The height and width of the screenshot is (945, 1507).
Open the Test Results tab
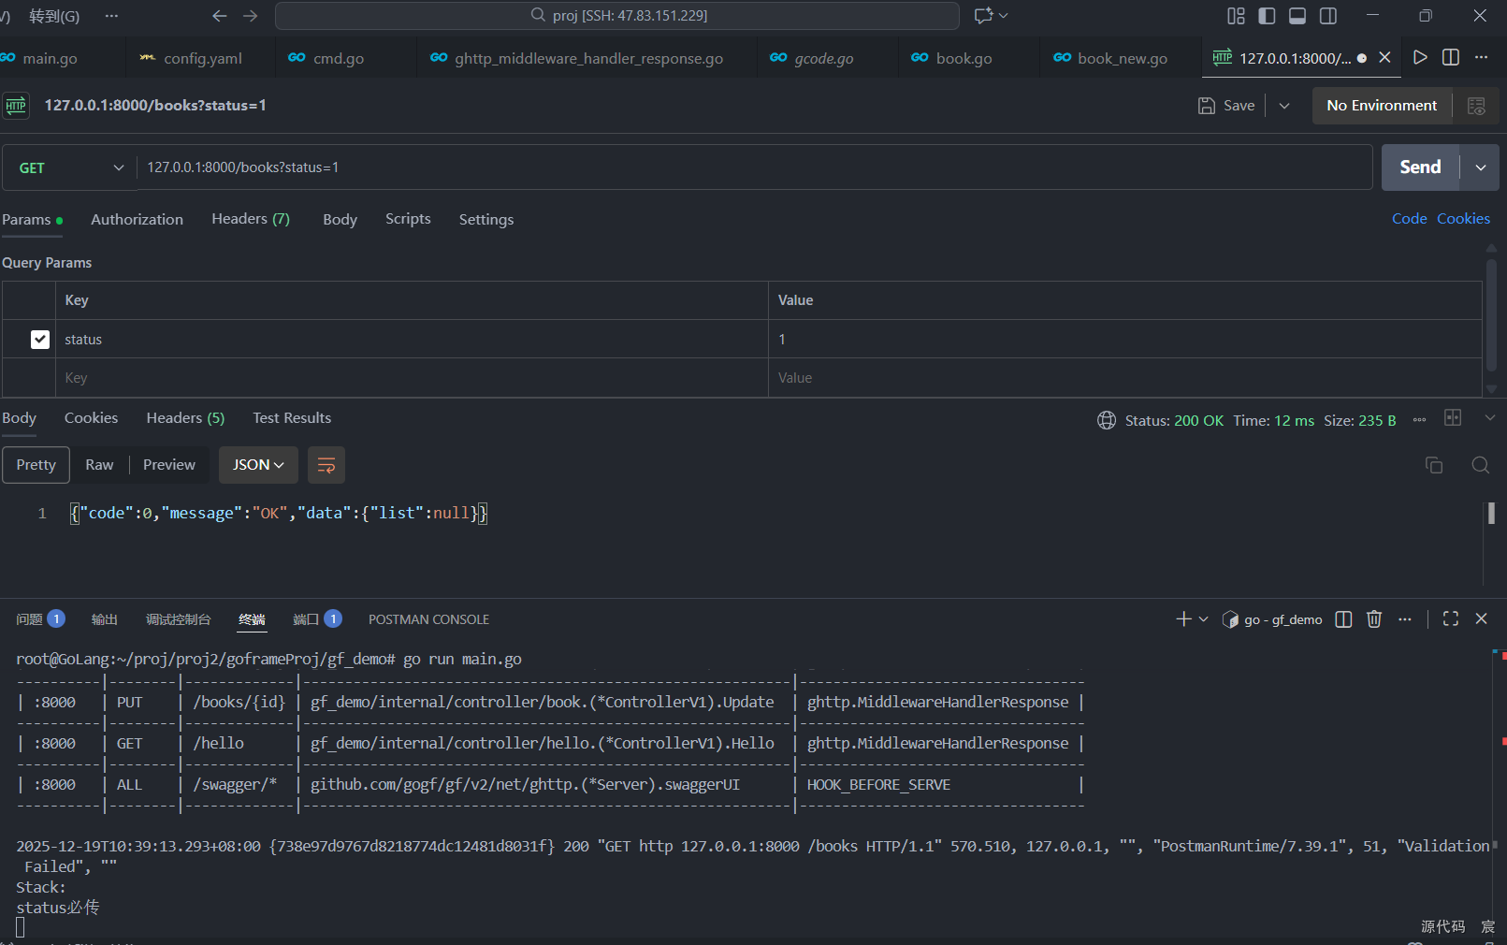tap(292, 418)
